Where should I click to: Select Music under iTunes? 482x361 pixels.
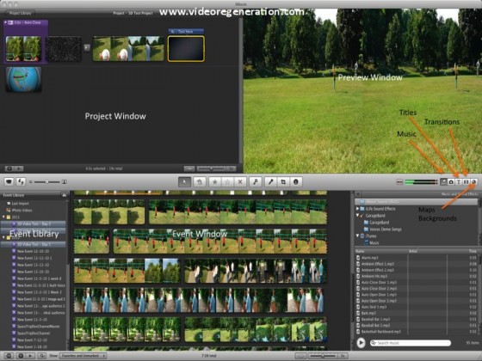[x=372, y=242]
